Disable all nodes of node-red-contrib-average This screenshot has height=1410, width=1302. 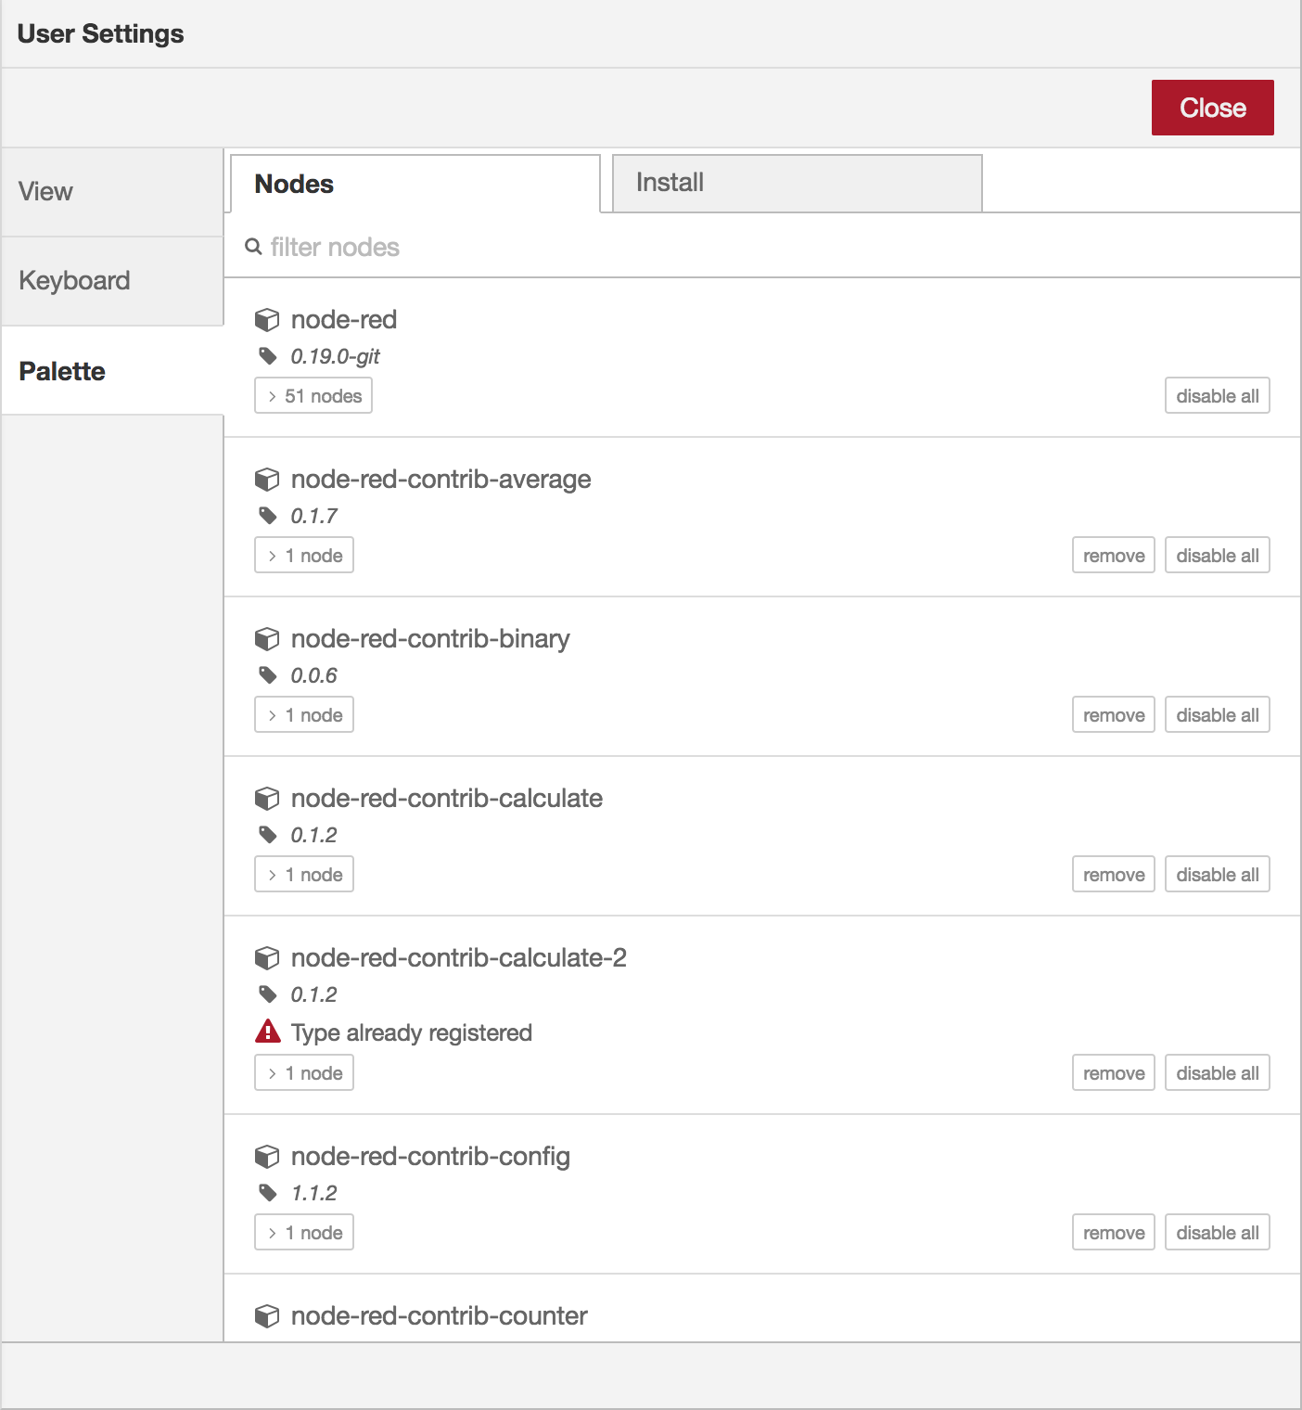pos(1217,555)
